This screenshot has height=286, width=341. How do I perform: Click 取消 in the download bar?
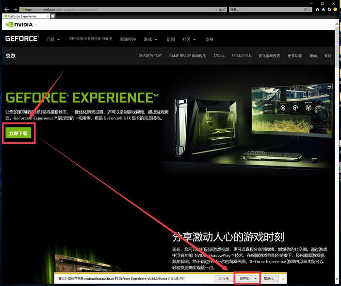[x=269, y=278]
